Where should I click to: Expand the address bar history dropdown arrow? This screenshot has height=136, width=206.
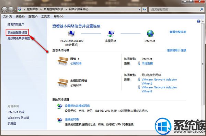(x=139, y=9)
